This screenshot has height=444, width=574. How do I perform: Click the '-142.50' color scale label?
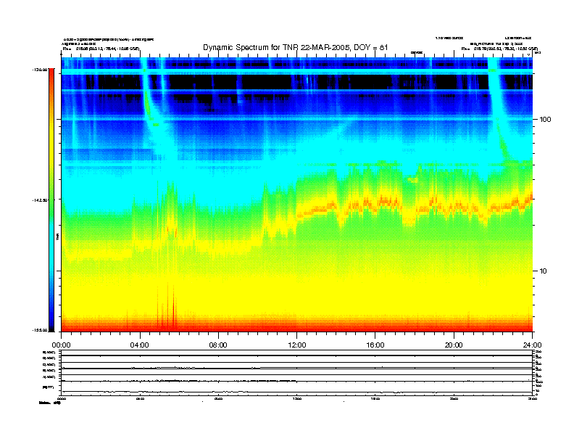click(x=41, y=200)
